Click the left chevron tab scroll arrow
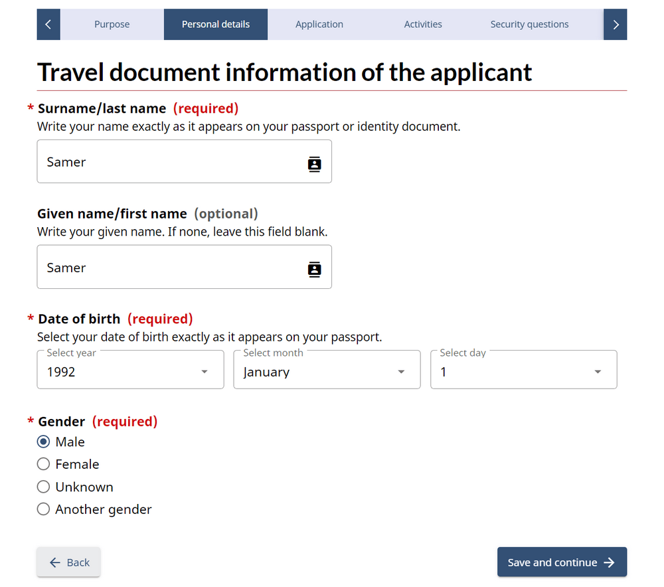The width and height of the screenshot is (664, 587). 48,25
